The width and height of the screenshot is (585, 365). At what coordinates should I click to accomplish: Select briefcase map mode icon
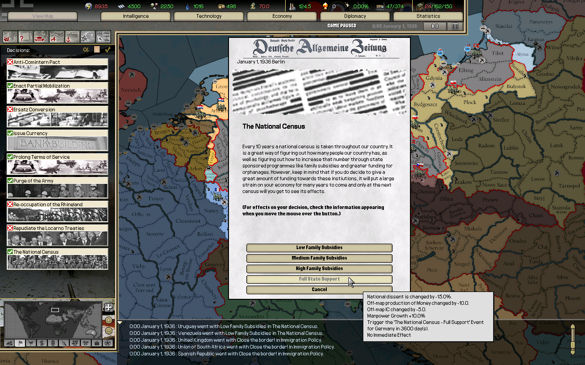[96, 343]
